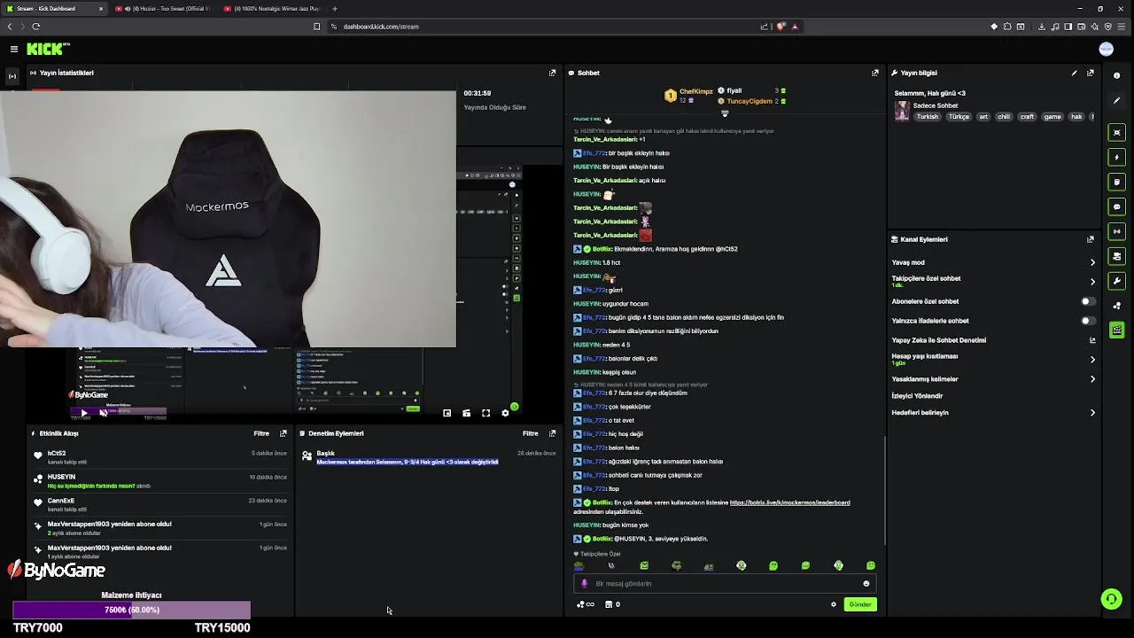The image size is (1134, 638).
Task: Click the purple microphone icon in chat input
Action: [x=584, y=584]
